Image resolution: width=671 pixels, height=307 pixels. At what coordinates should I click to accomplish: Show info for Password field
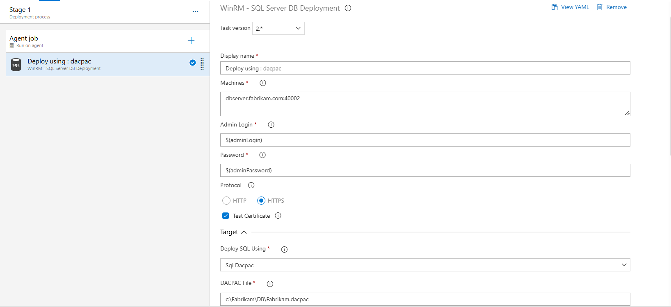tap(262, 155)
